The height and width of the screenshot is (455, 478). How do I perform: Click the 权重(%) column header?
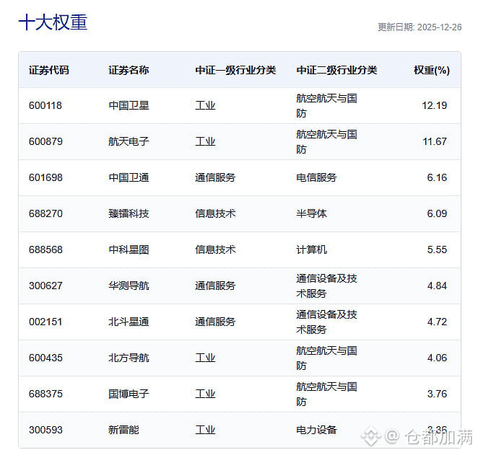tap(432, 70)
